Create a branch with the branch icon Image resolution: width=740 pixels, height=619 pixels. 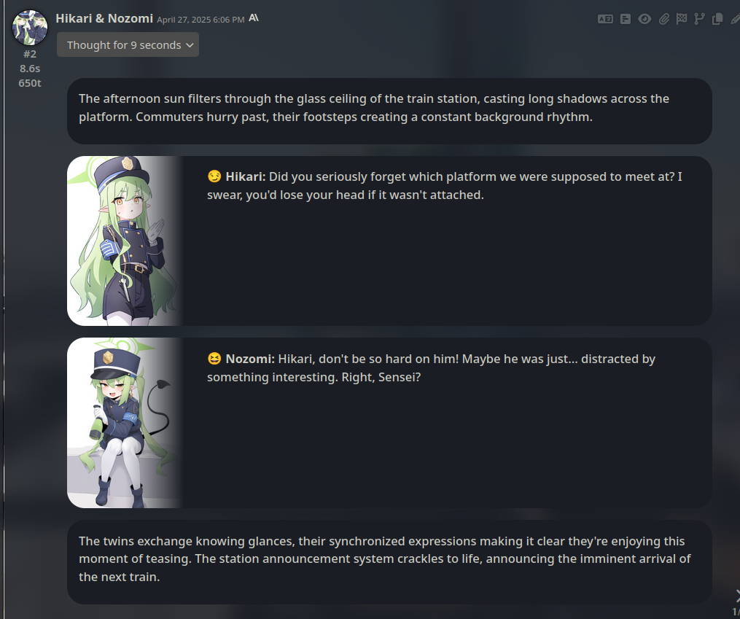[x=699, y=19]
